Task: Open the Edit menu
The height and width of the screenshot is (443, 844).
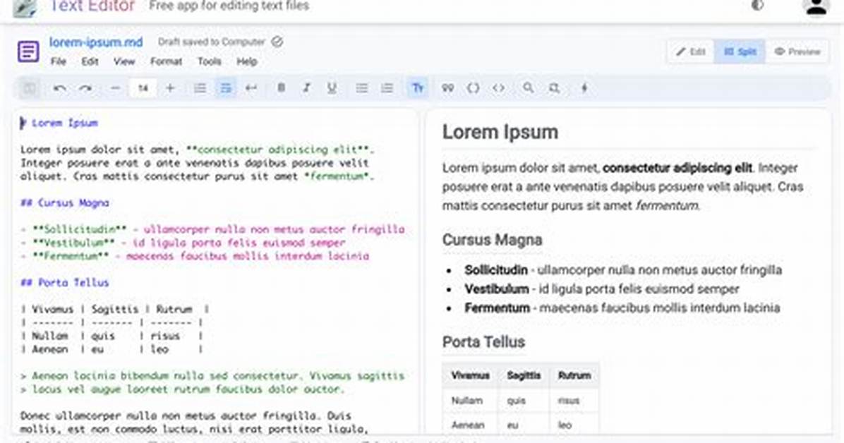Action: [x=90, y=62]
